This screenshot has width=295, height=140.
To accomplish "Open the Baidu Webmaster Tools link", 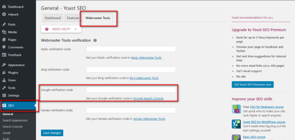I will point(146,58).
